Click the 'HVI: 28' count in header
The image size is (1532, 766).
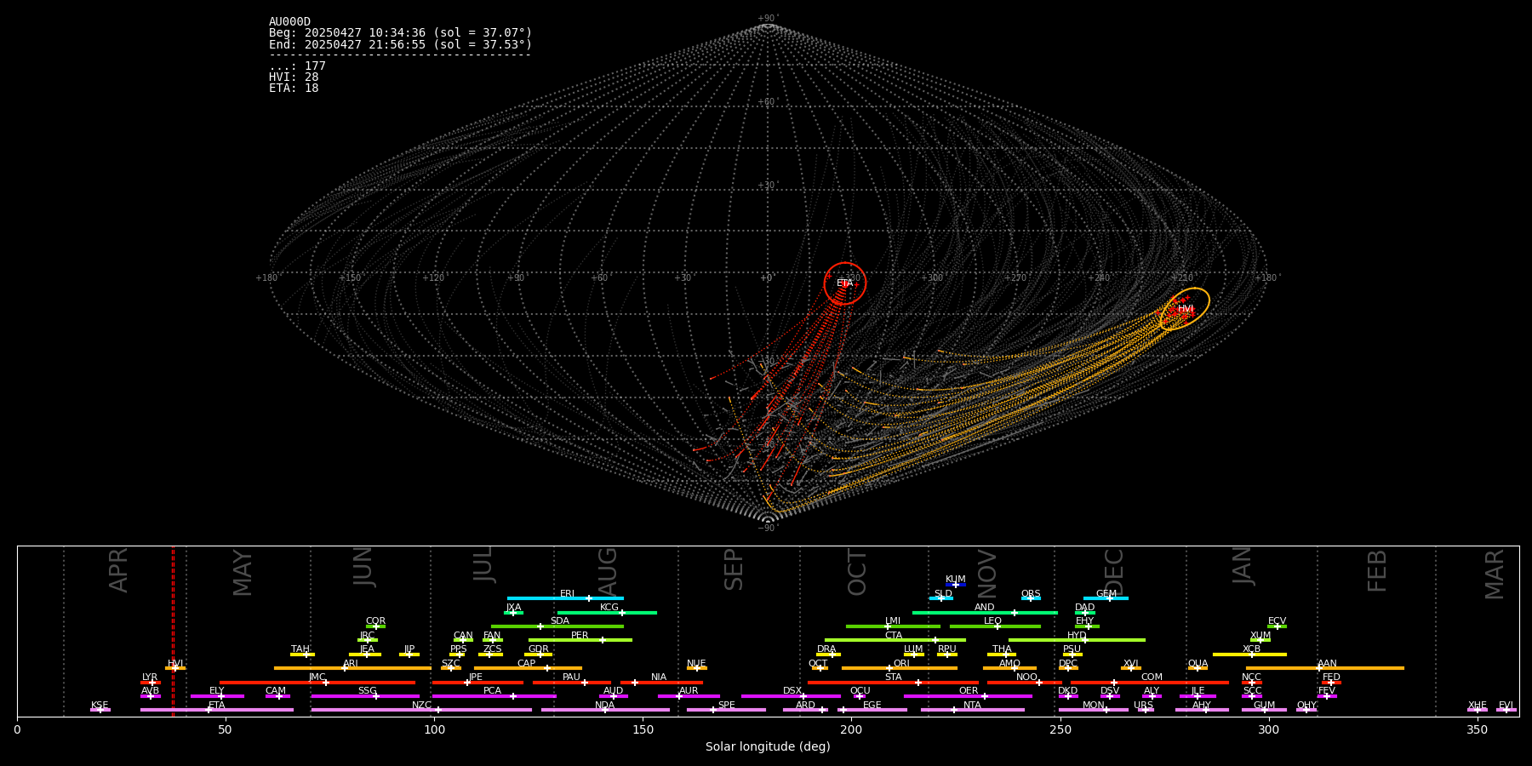[x=294, y=77]
